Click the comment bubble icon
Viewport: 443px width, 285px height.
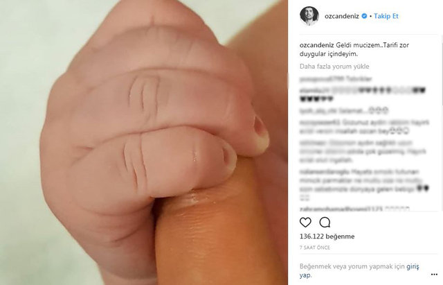pos(325,223)
